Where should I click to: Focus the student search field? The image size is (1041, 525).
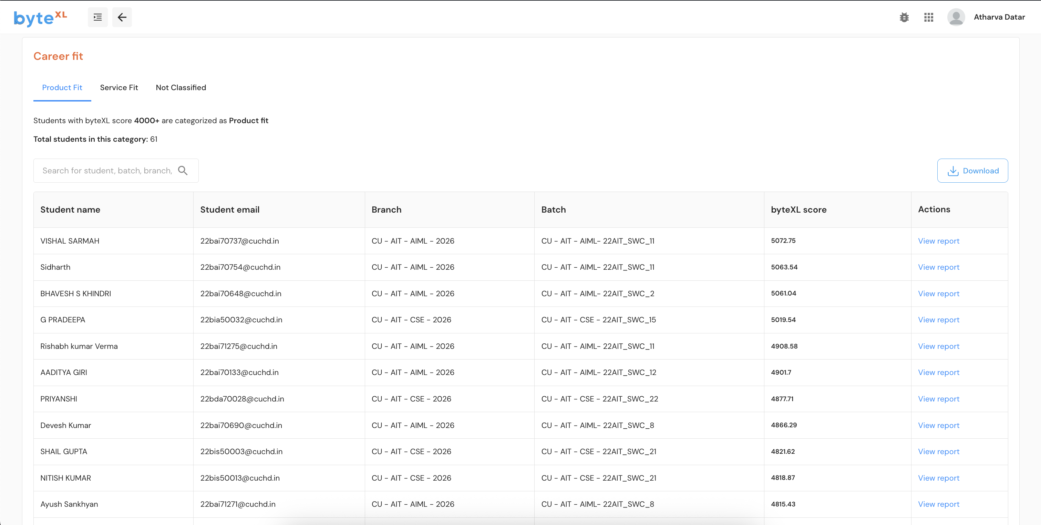(x=107, y=171)
